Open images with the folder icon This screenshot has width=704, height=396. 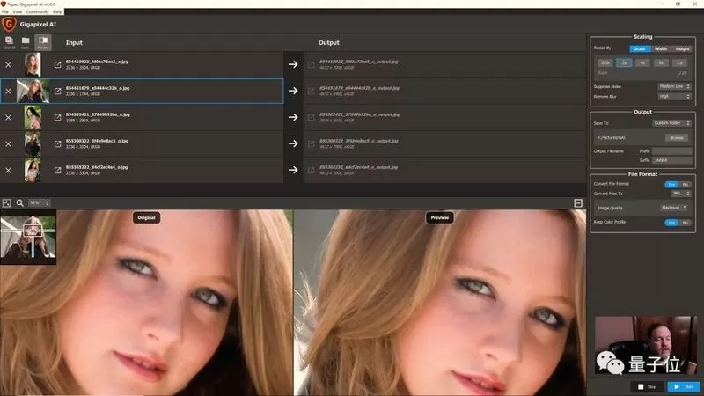26,42
